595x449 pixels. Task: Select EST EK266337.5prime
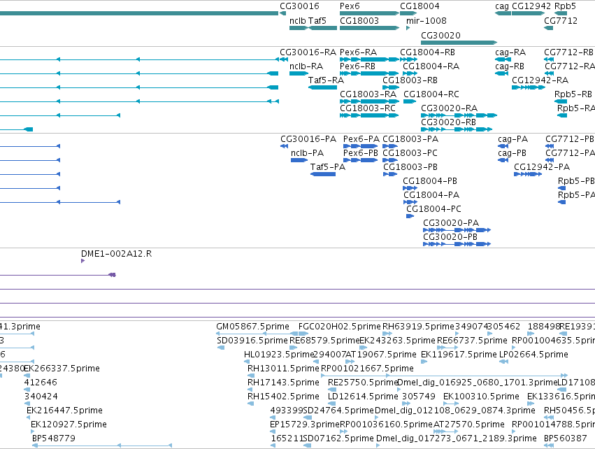(x=62, y=369)
